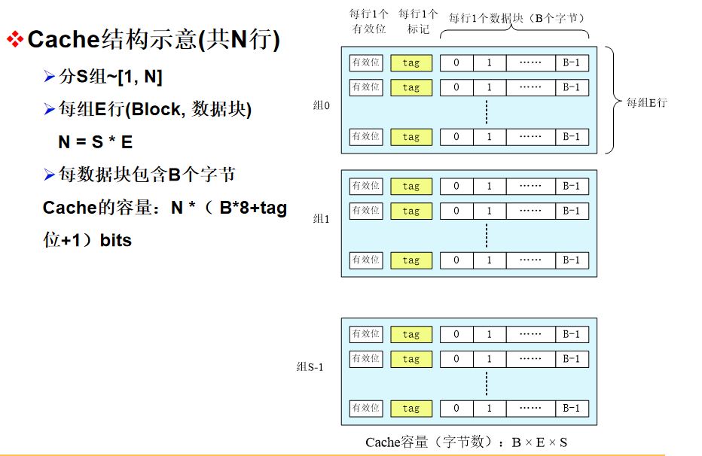Screen dimensions: 702x456
Task: Click the data cell labeled 0 in 组0
Action: [456, 63]
